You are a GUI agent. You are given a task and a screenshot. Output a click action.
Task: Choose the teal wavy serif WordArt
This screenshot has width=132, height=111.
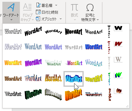click(94, 63)
